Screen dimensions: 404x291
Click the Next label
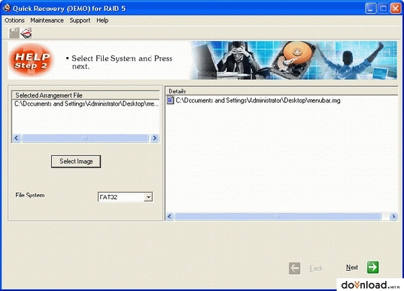coord(352,267)
